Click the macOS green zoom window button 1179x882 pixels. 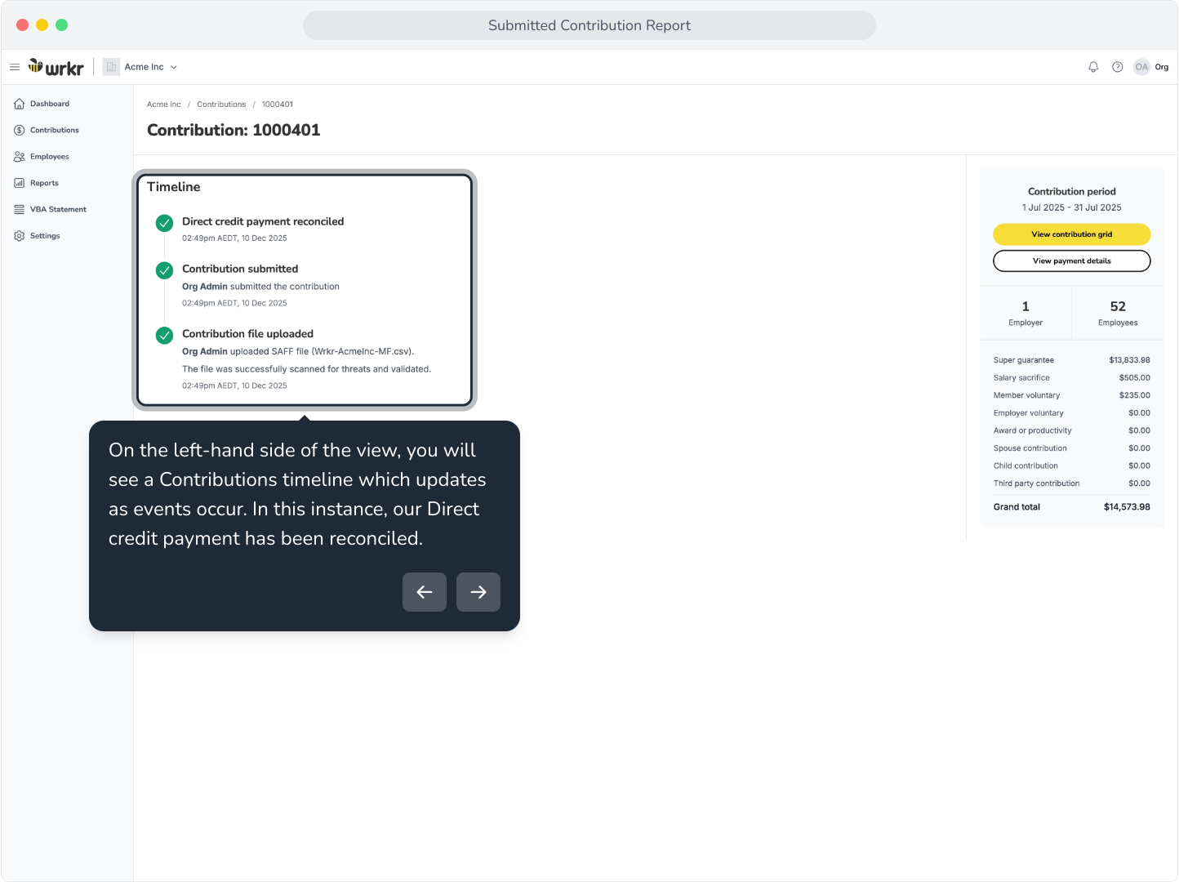click(61, 25)
